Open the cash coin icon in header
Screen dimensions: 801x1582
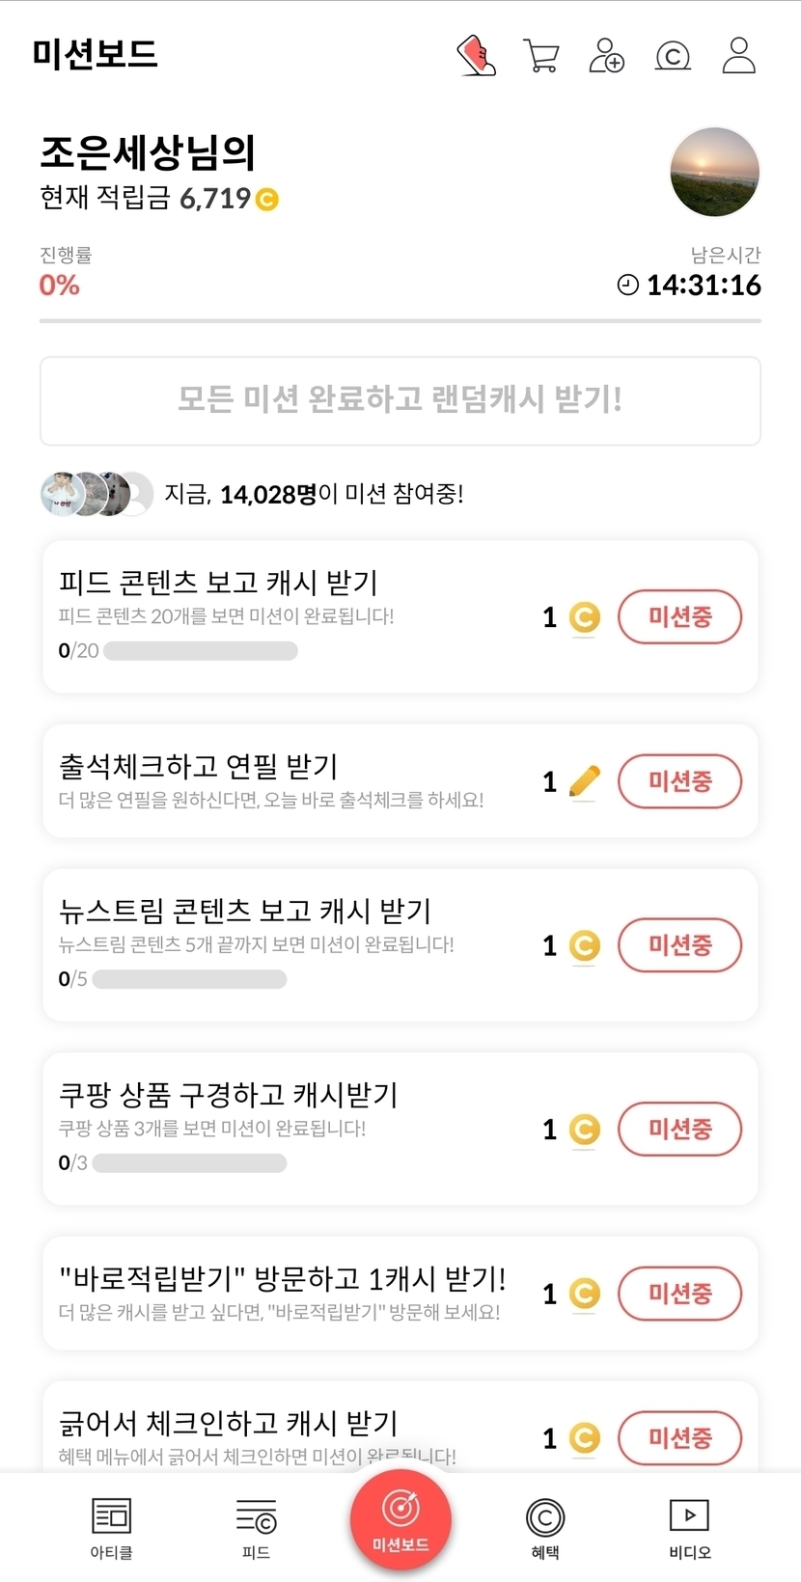[673, 56]
